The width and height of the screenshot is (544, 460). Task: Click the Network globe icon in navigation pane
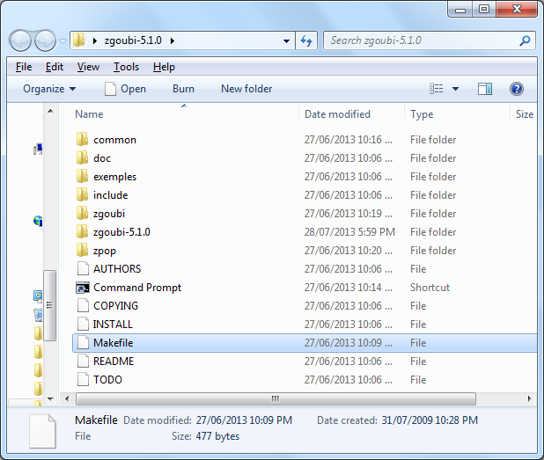click(38, 221)
